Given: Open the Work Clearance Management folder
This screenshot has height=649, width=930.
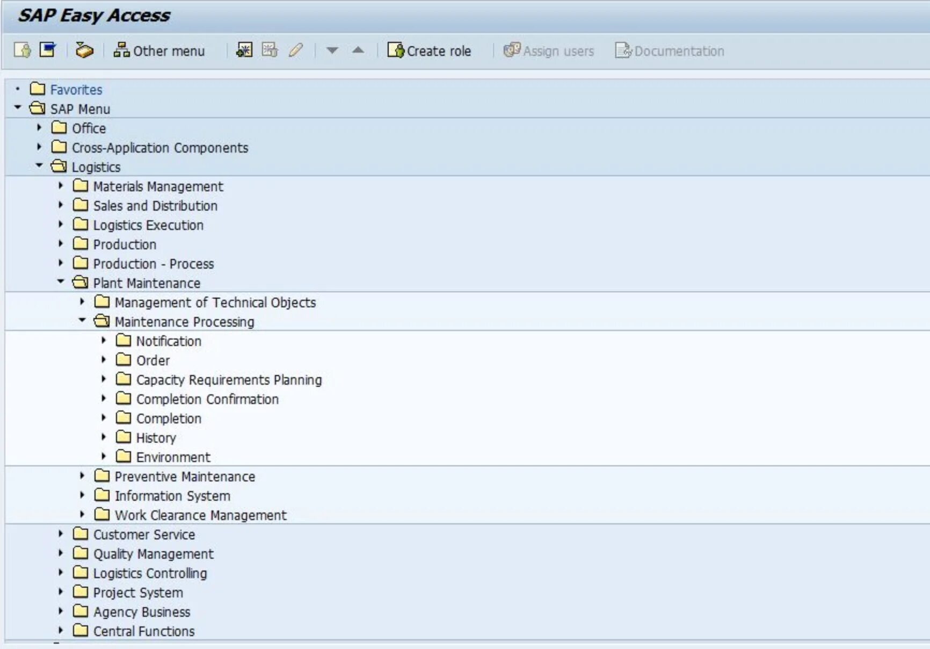Looking at the screenshot, I should tap(199, 515).
